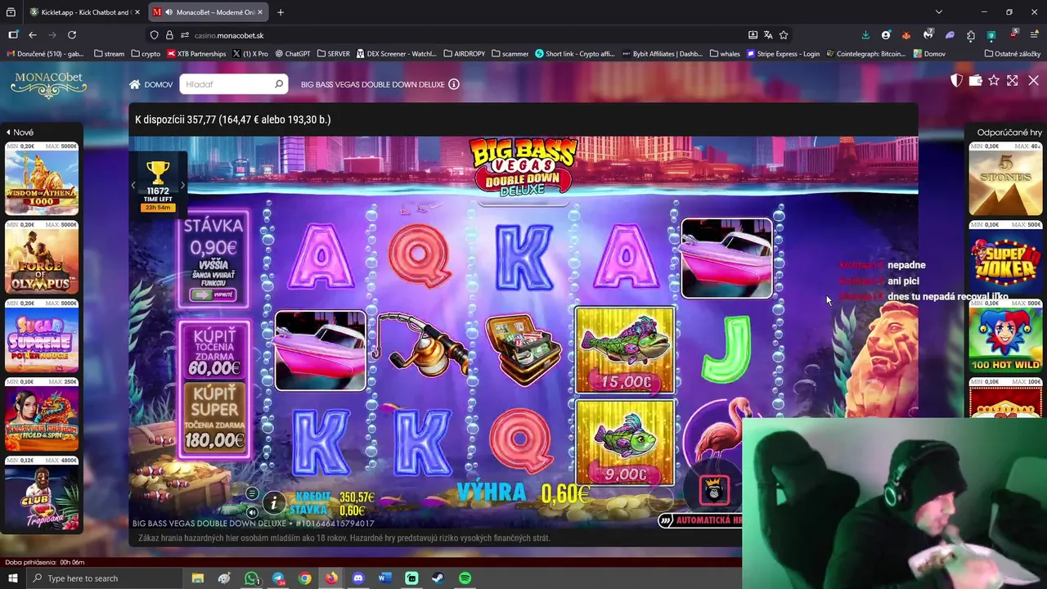The image size is (1047, 589).
Task: Buy free spins for 60,00€
Action: [x=214, y=351]
